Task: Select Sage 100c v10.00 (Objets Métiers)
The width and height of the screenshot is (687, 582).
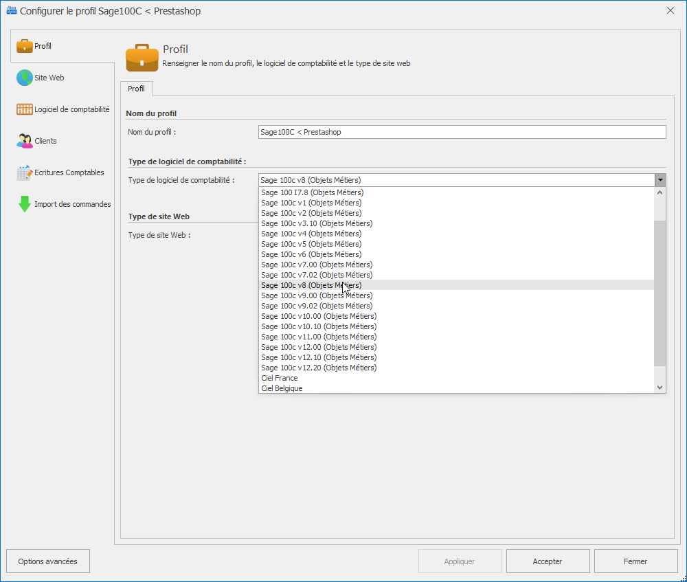Action: point(456,316)
